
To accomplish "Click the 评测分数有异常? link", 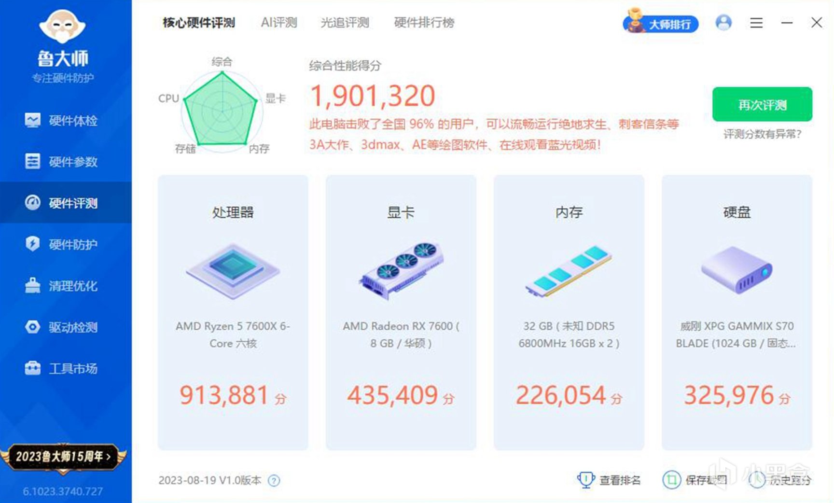I will pyautogui.click(x=762, y=134).
